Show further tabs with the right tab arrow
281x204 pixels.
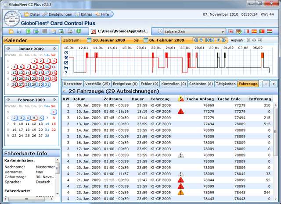tap(274, 84)
